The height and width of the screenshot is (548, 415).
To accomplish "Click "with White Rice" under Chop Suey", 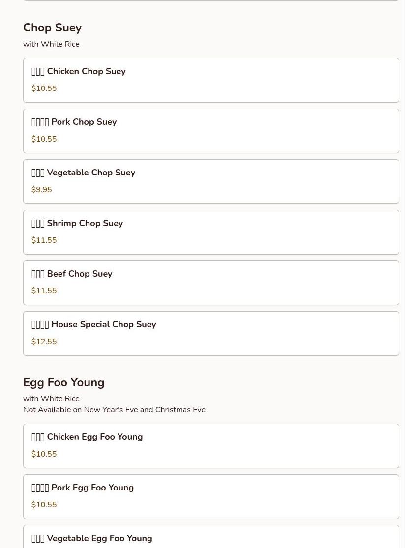I will (51, 44).
